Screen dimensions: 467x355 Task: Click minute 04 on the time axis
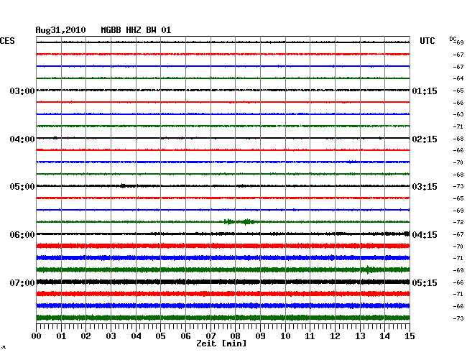[136, 336]
